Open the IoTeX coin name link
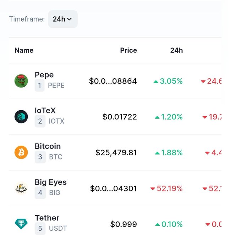 45,111
